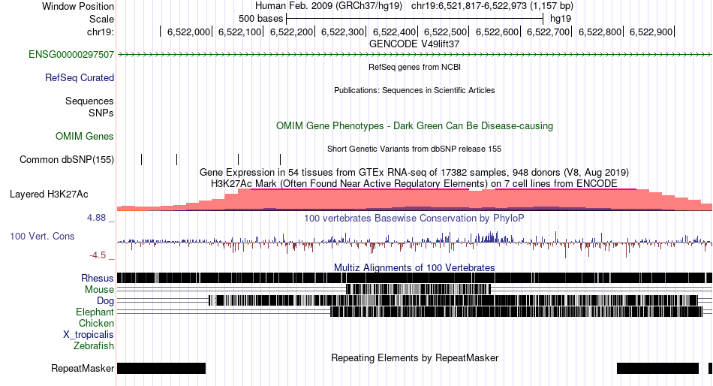Click Short Genetic Variants from dbSNP title
The height and width of the screenshot is (386, 713).
click(414, 149)
